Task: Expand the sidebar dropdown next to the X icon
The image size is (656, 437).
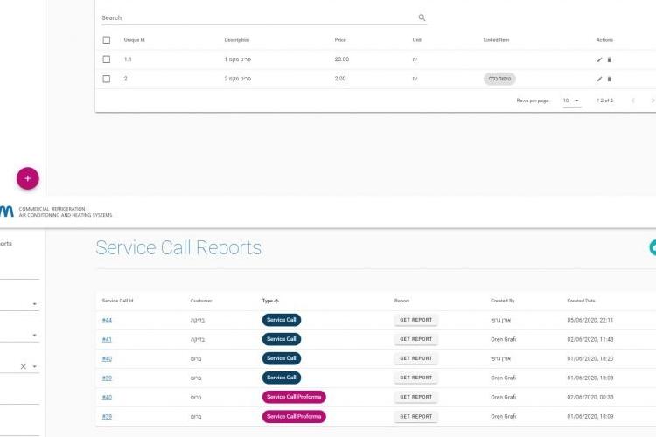Action: (x=35, y=366)
